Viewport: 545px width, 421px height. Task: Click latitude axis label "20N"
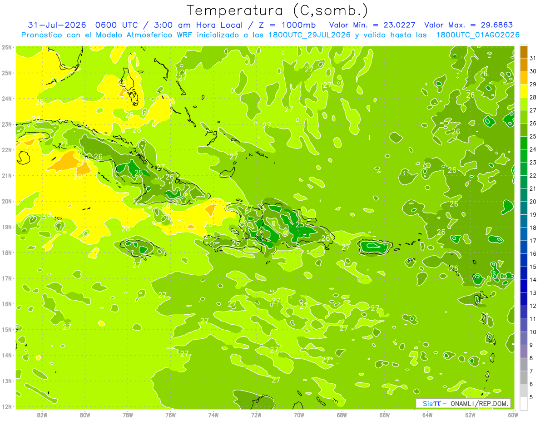click(6, 201)
